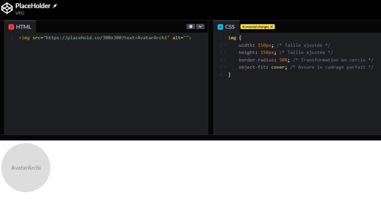Viewport: 381px width, 199px height.
Task: Open the VPG author profile link
Action: [20, 13]
